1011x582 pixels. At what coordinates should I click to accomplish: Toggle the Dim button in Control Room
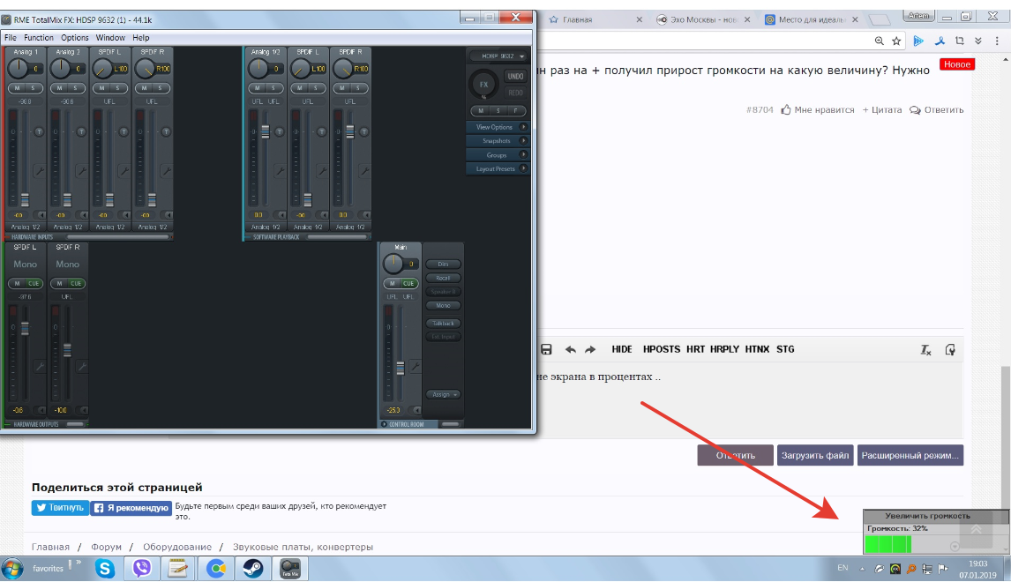pyautogui.click(x=443, y=265)
